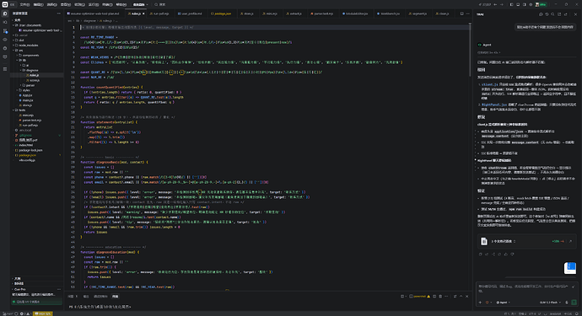Open editor tab bar more actions menu
The width and height of the screenshot is (582, 316).
tap(467, 13)
